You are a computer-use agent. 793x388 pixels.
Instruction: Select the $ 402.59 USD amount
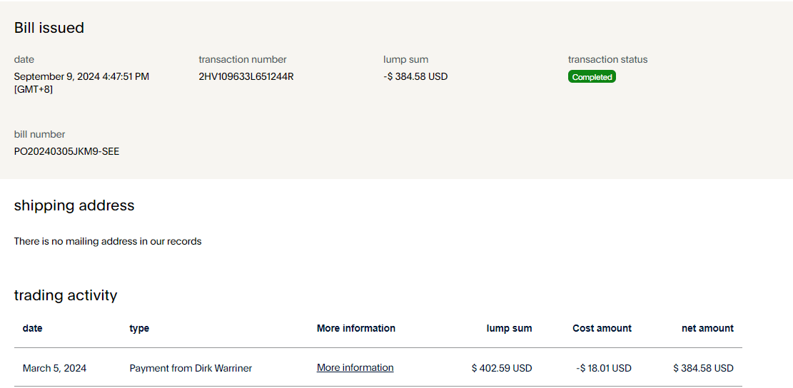click(502, 369)
